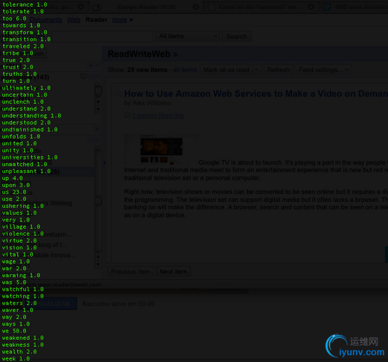Viewport: 388px width, 362px height.
Task: Open dropdown arrow on the (918) row
Action: point(98,65)
